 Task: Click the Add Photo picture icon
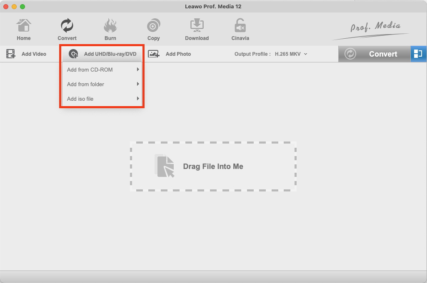tap(154, 54)
